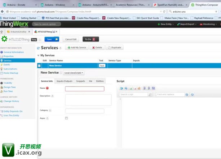Click the help icon next to Async label

point(47,118)
